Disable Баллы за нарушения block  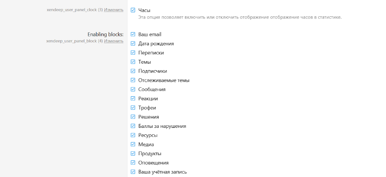133,126
